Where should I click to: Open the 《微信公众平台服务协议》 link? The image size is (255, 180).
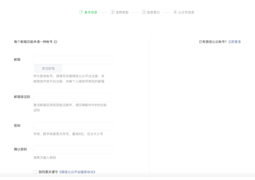pos(77,172)
